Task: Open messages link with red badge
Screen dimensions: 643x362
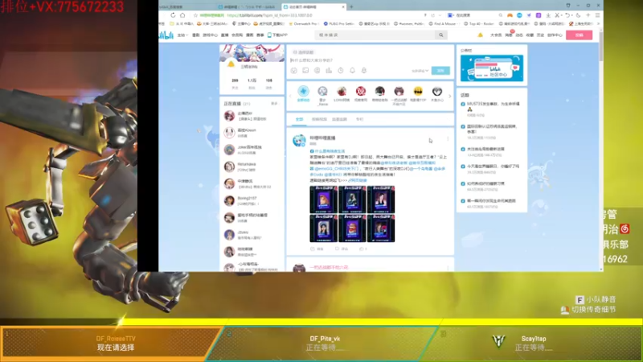Action: tap(509, 35)
